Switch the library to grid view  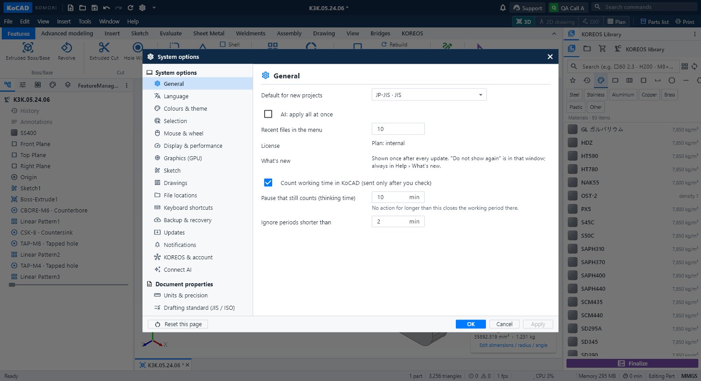(x=685, y=66)
